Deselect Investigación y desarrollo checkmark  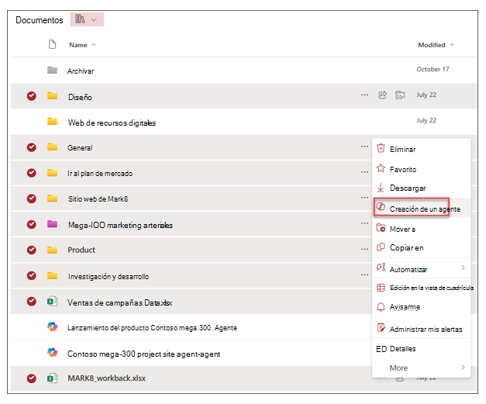(x=31, y=275)
